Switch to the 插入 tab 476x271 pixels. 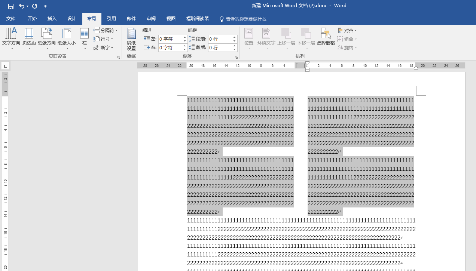pyautogui.click(x=52, y=19)
